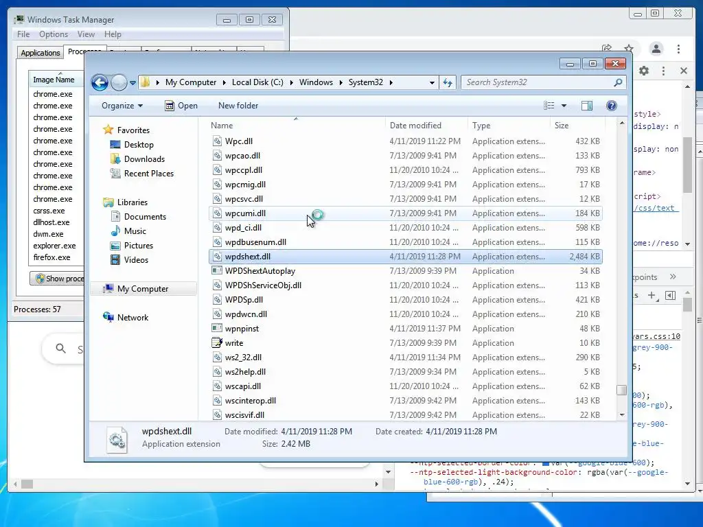The width and height of the screenshot is (703, 527).
Task: Expand the Local Disk (C:) breadcrumb arrow
Action: point(291,82)
